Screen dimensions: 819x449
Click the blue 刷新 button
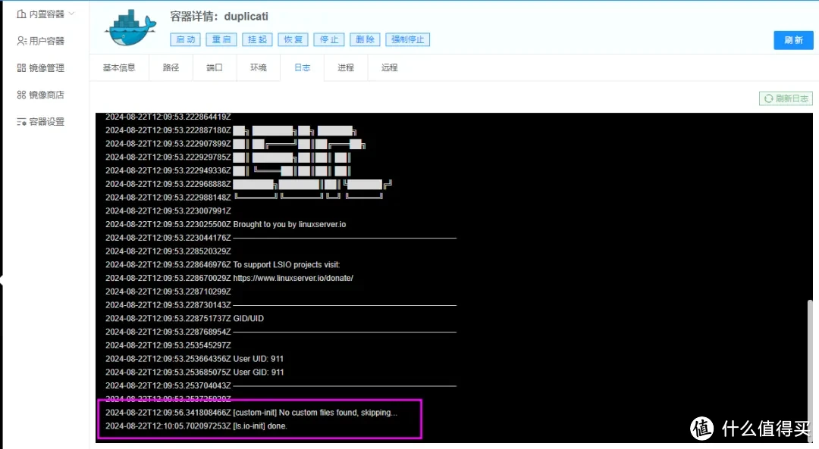tap(793, 40)
